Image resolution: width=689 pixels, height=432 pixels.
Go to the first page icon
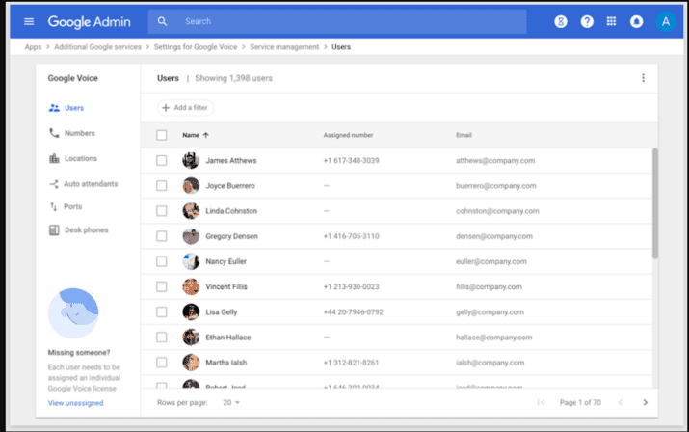tap(541, 402)
